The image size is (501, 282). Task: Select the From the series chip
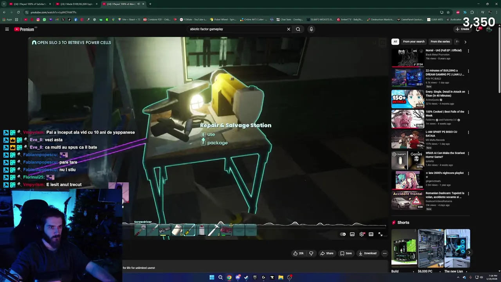point(440,42)
